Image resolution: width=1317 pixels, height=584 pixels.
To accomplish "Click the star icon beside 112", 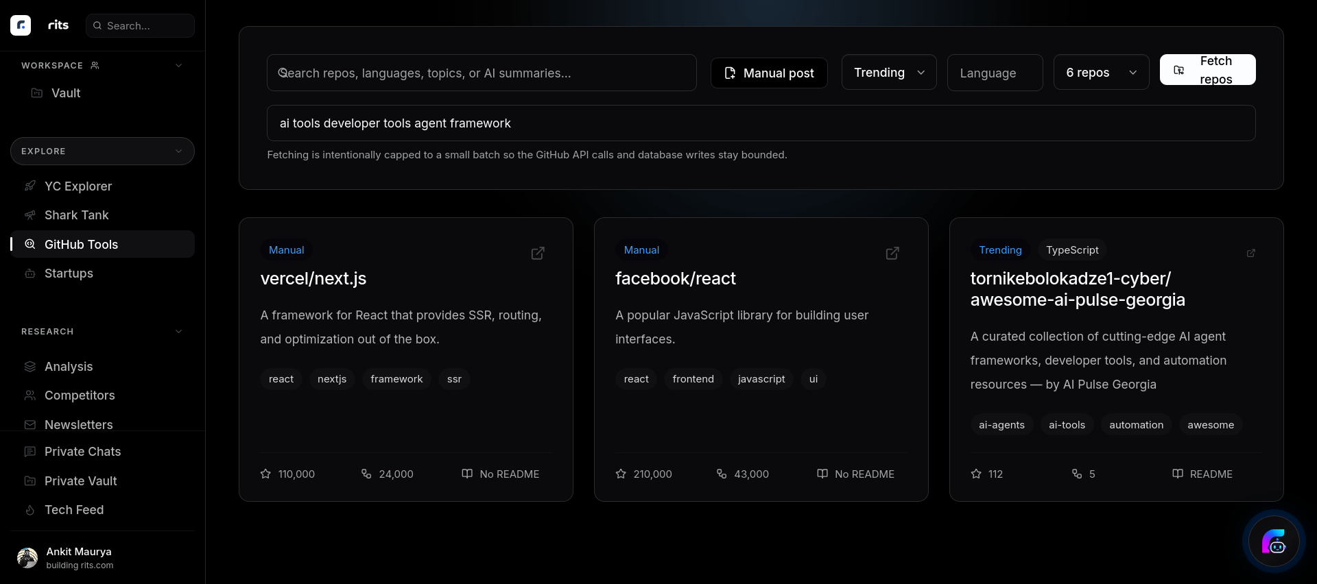I will [976, 474].
